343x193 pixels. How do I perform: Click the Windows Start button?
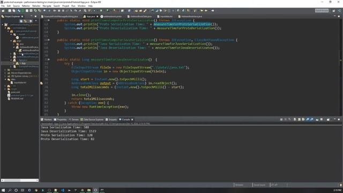tap(3, 190)
